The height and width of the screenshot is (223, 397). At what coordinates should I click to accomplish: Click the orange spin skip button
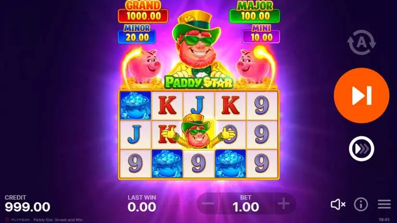(x=361, y=96)
